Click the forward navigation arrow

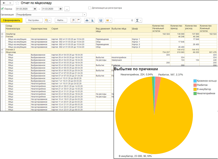click(x=10, y=3)
